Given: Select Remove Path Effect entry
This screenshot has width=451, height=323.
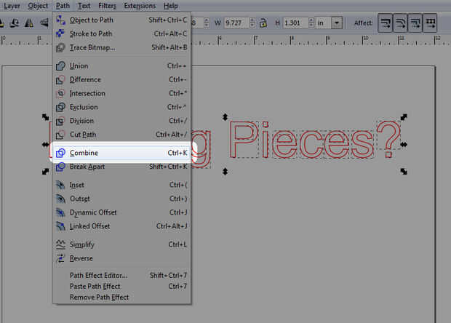Looking at the screenshot, I should (121, 297).
